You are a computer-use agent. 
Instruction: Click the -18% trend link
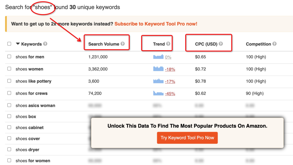pyautogui.click(x=170, y=69)
